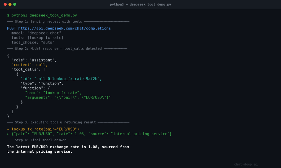Image resolution: width=281 pixels, height=168 pixels.
Task: Click the shell prompt dollar sign
Action: coord(8,15)
